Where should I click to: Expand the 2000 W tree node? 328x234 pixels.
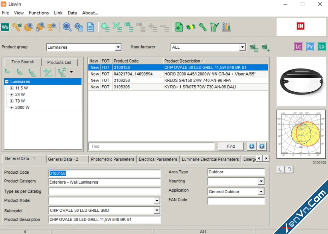(12, 108)
